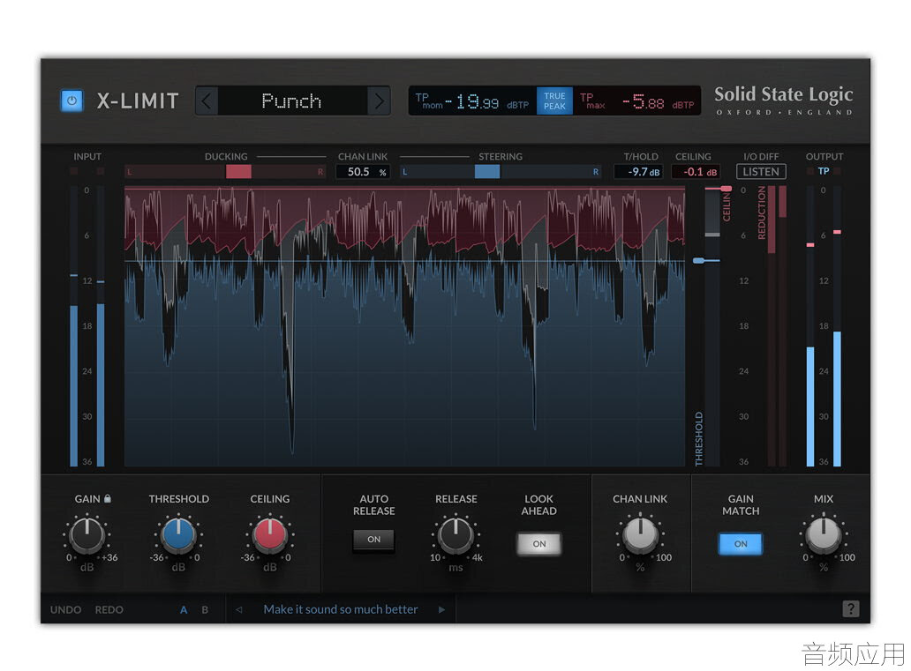
Task: Click the MIX percentage knob
Action: coord(824,534)
